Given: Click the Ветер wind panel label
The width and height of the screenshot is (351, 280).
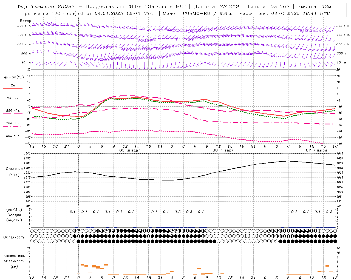Looking at the screenshot, I should pyautogui.click(x=25, y=21).
